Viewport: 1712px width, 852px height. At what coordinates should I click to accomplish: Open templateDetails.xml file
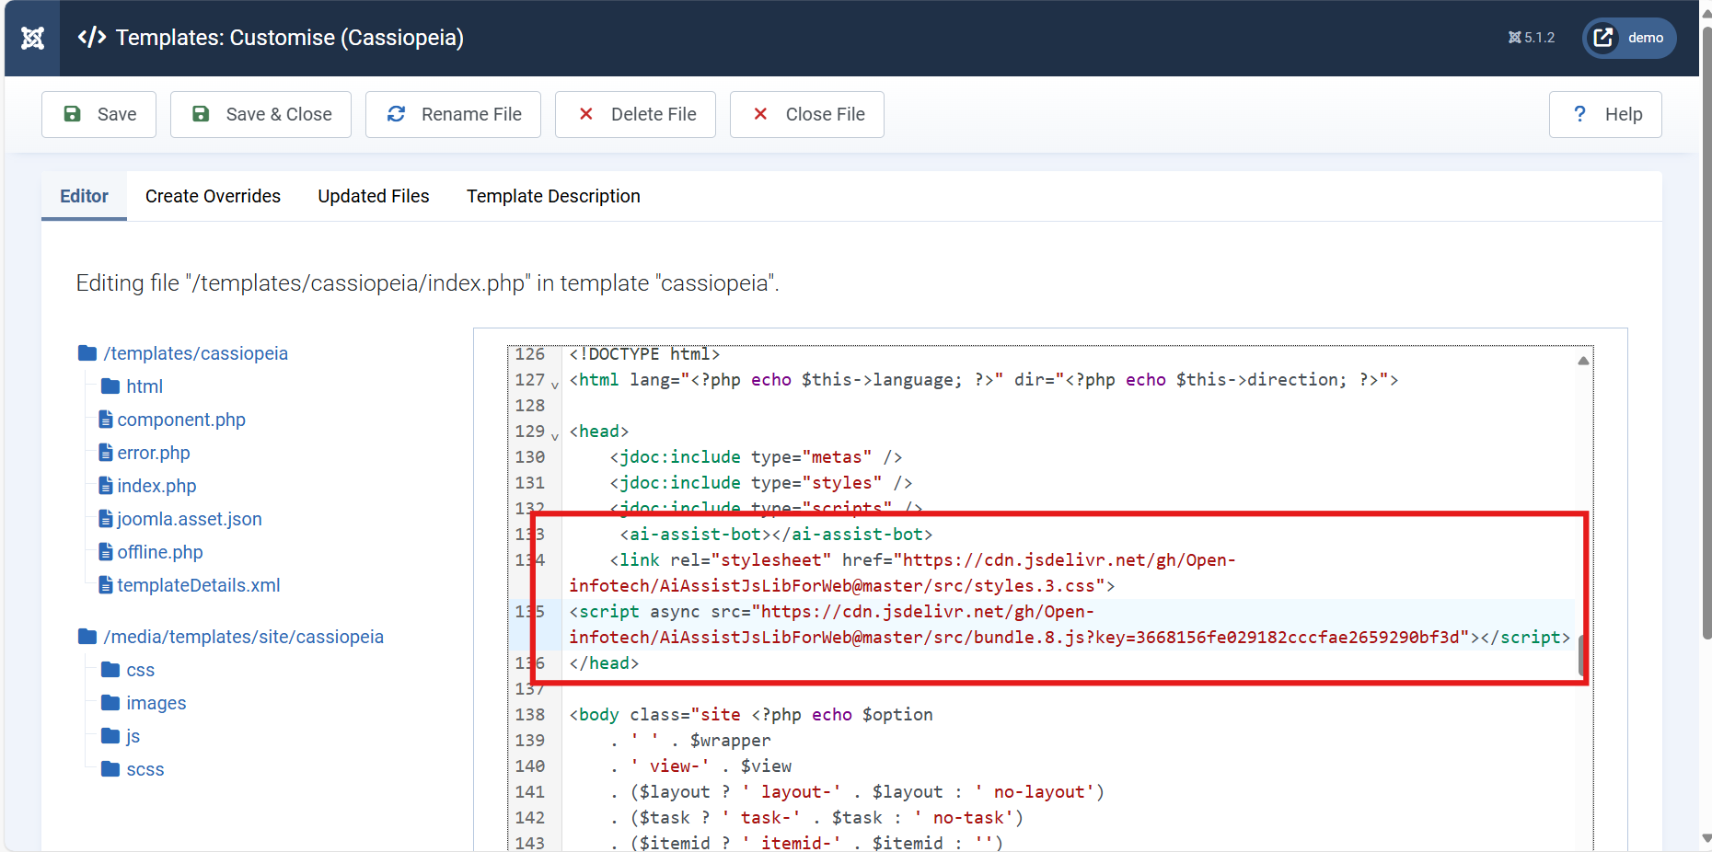199,585
